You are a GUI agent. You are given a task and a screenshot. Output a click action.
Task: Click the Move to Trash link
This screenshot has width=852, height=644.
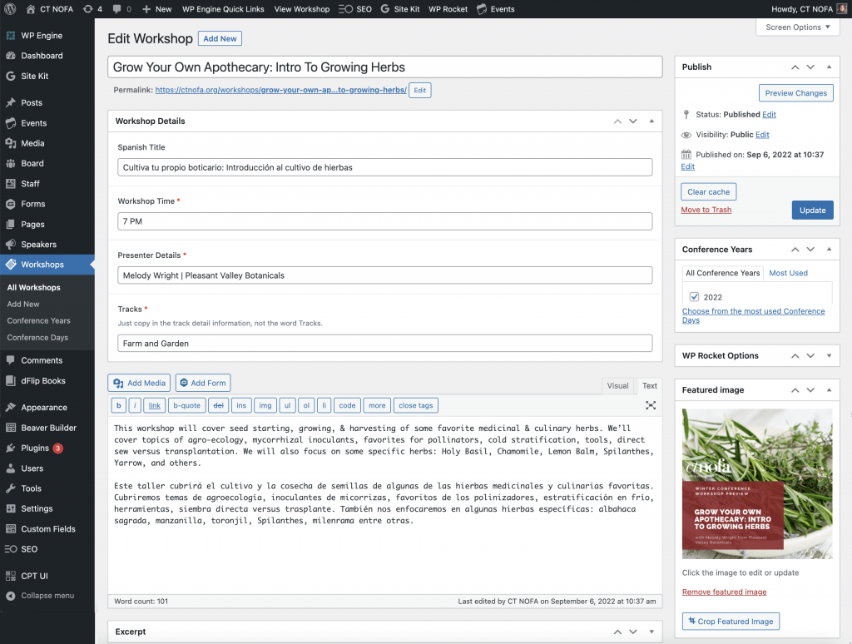pyautogui.click(x=706, y=210)
